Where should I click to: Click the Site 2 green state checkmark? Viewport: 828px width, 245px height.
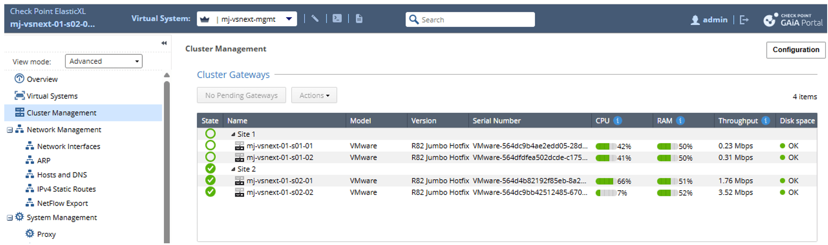[210, 169]
